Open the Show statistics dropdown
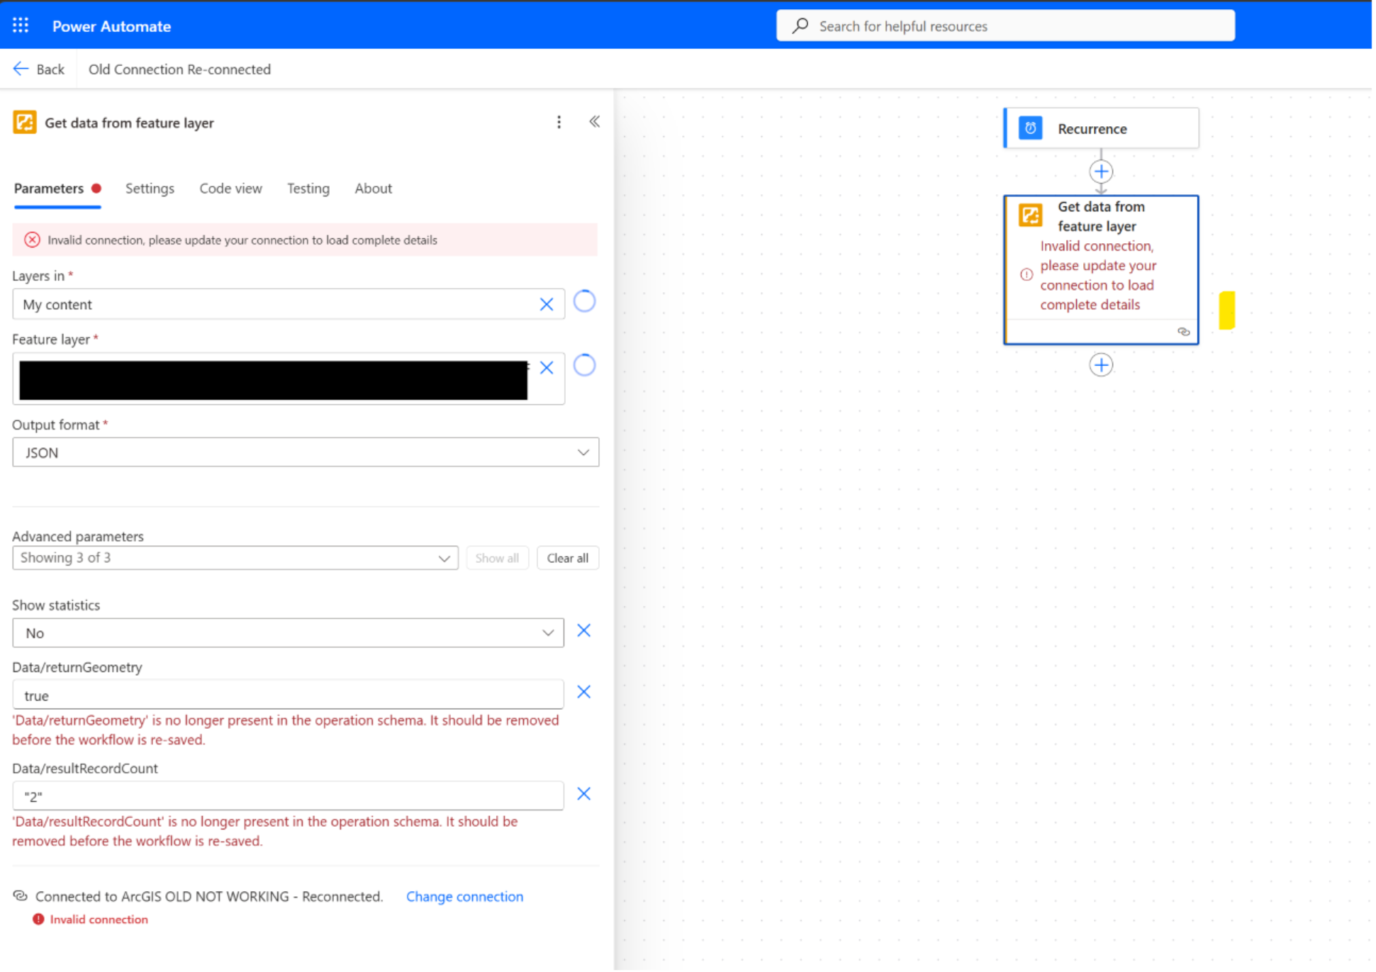Image resolution: width=1376 pixels, height=972 pixels. 288,633
